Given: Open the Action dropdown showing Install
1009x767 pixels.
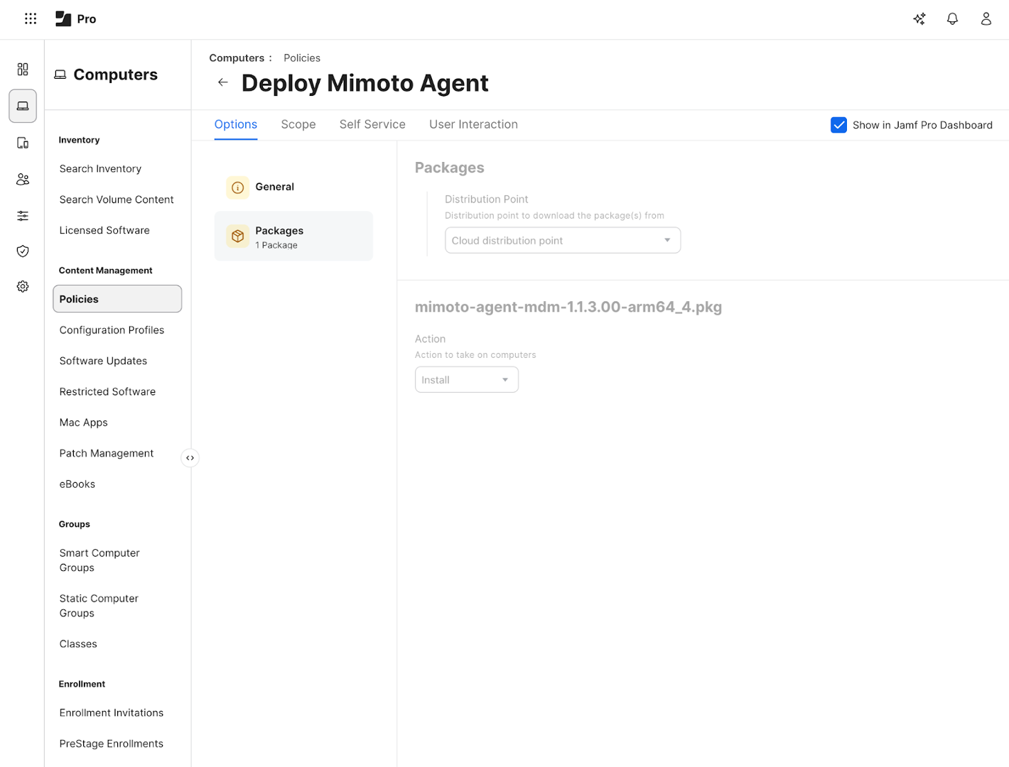Looking at the screenshot, I should click(x=466, y=379).
